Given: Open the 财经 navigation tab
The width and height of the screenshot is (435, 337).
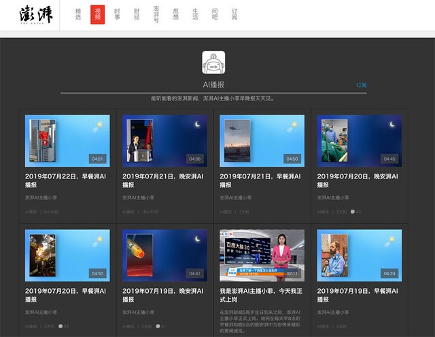Looking at the screenshot, I should pos(137,14).
